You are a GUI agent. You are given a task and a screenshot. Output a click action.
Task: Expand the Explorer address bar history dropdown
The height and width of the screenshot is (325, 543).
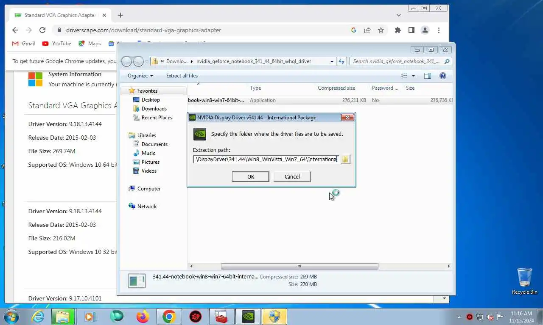point(332,61)
